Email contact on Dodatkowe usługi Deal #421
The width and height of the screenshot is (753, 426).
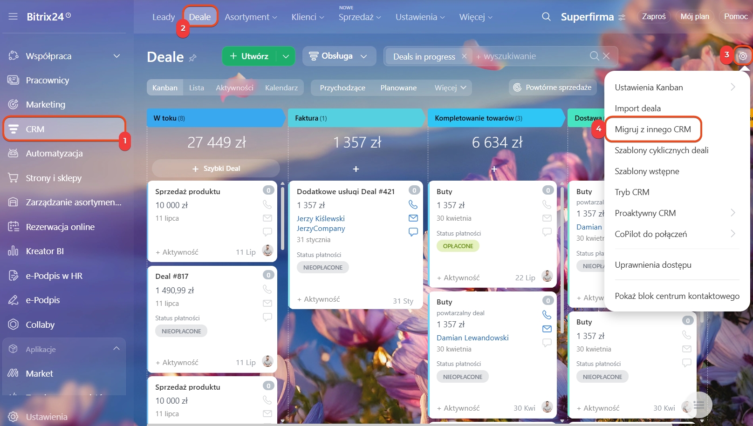(x=413, y=218)
